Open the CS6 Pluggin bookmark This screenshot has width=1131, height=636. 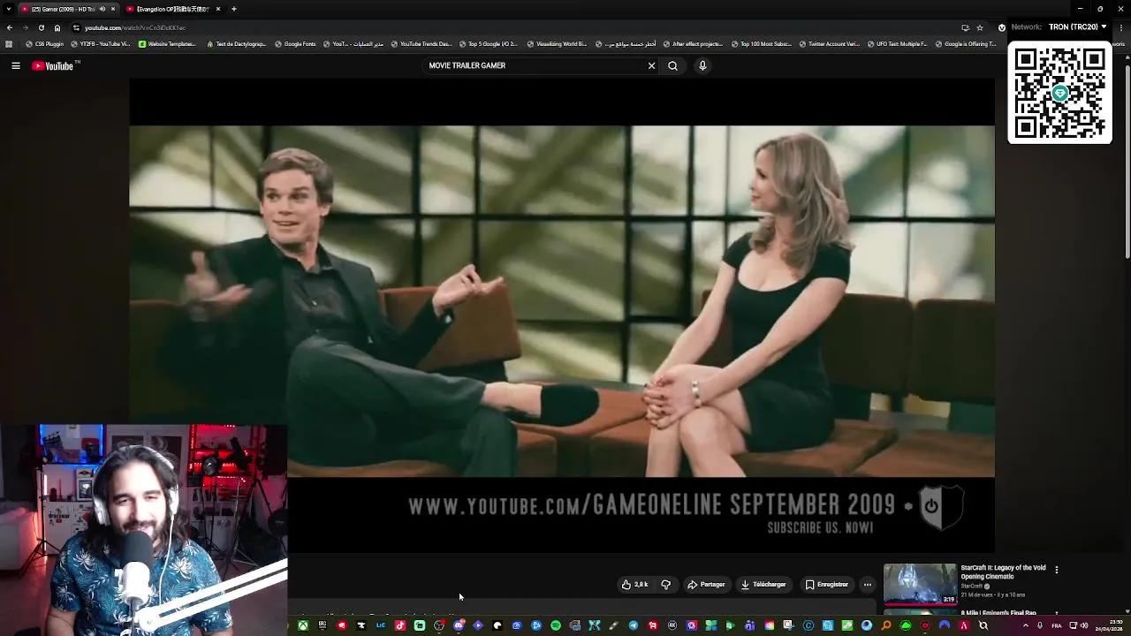click(x=44, y=43)
